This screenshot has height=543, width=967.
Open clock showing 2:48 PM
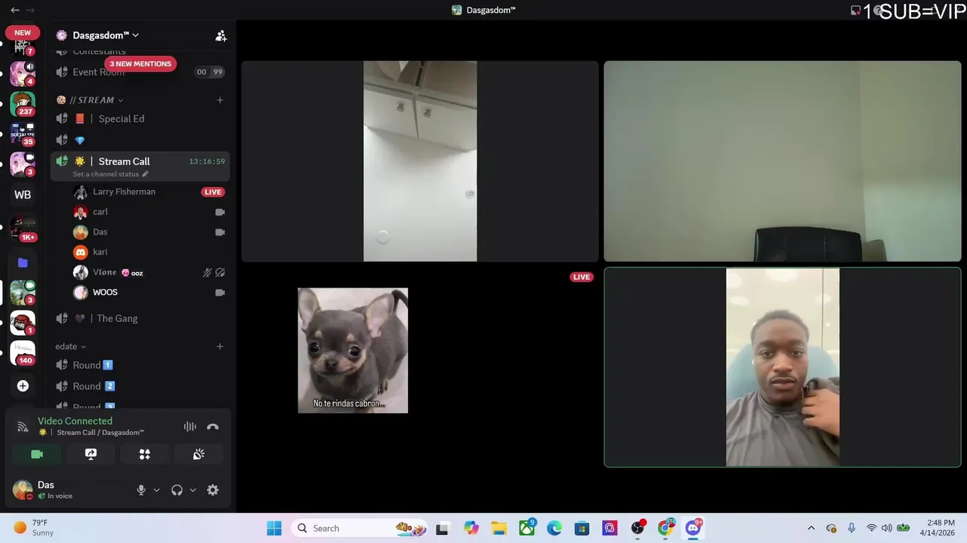point(939,528)
